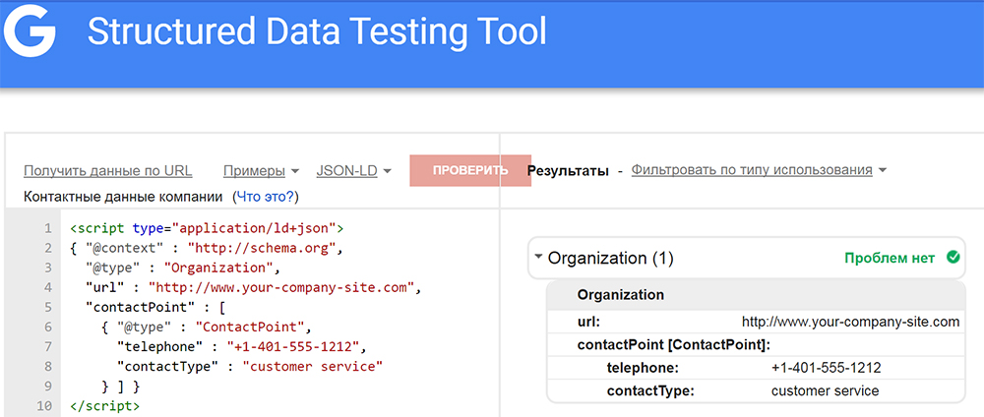This screenshot has width=984, height=417.
Task: Place cursor on the opening script tag line
Action: tap(205, 228)
